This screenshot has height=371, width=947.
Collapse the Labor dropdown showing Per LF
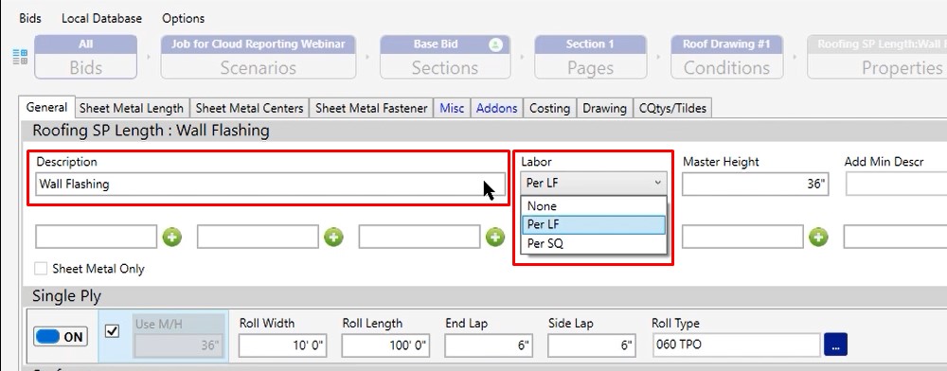click(594, 183)
